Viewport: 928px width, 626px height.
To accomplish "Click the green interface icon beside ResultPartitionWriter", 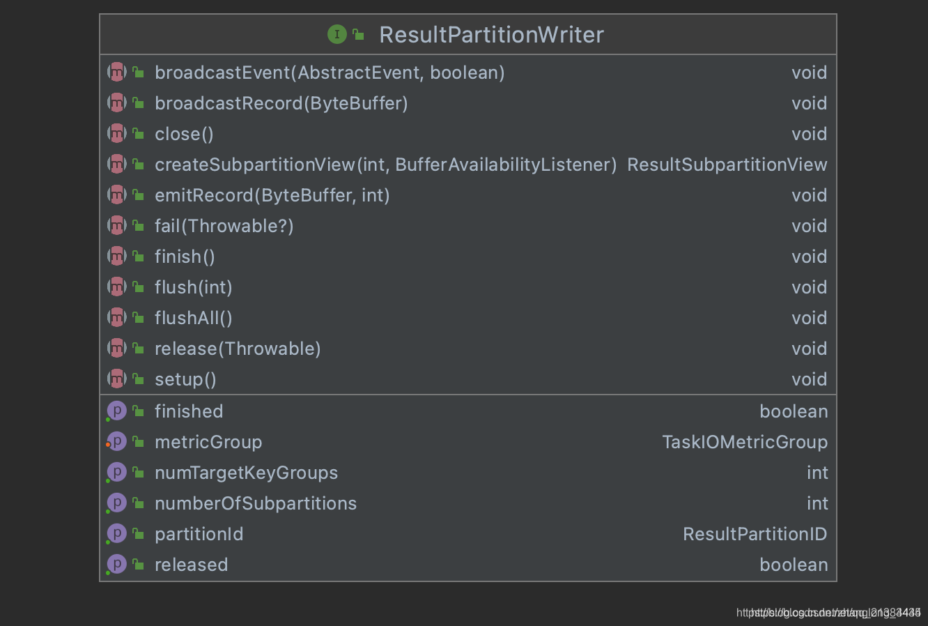I will pyautogui.click(x=337, y=34).
